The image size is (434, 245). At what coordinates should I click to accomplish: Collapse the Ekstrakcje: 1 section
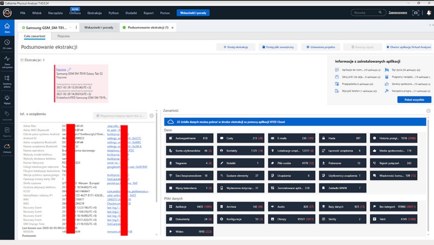point(22,60)
